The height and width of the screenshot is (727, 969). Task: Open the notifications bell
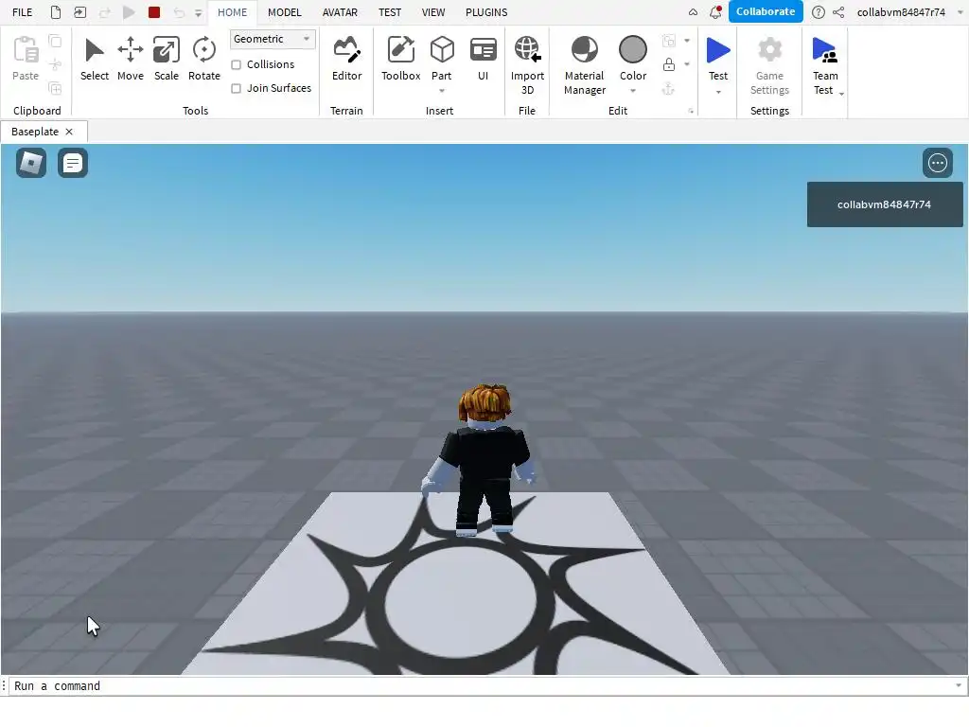click(715, 12)
